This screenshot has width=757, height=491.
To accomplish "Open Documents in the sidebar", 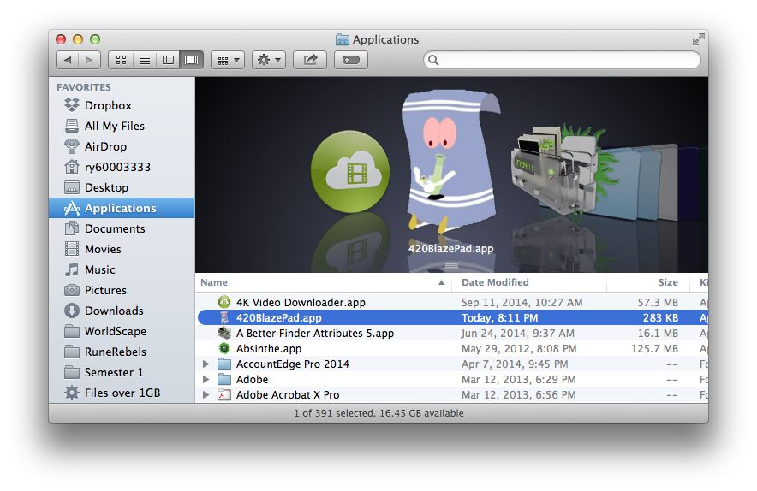I will click(x=122, y=228).
